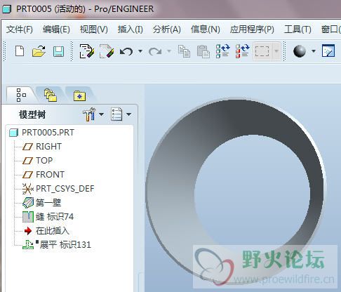Click the New file icon
The image size is (341, 292).
pyautogui.click(x=20, y=51)
